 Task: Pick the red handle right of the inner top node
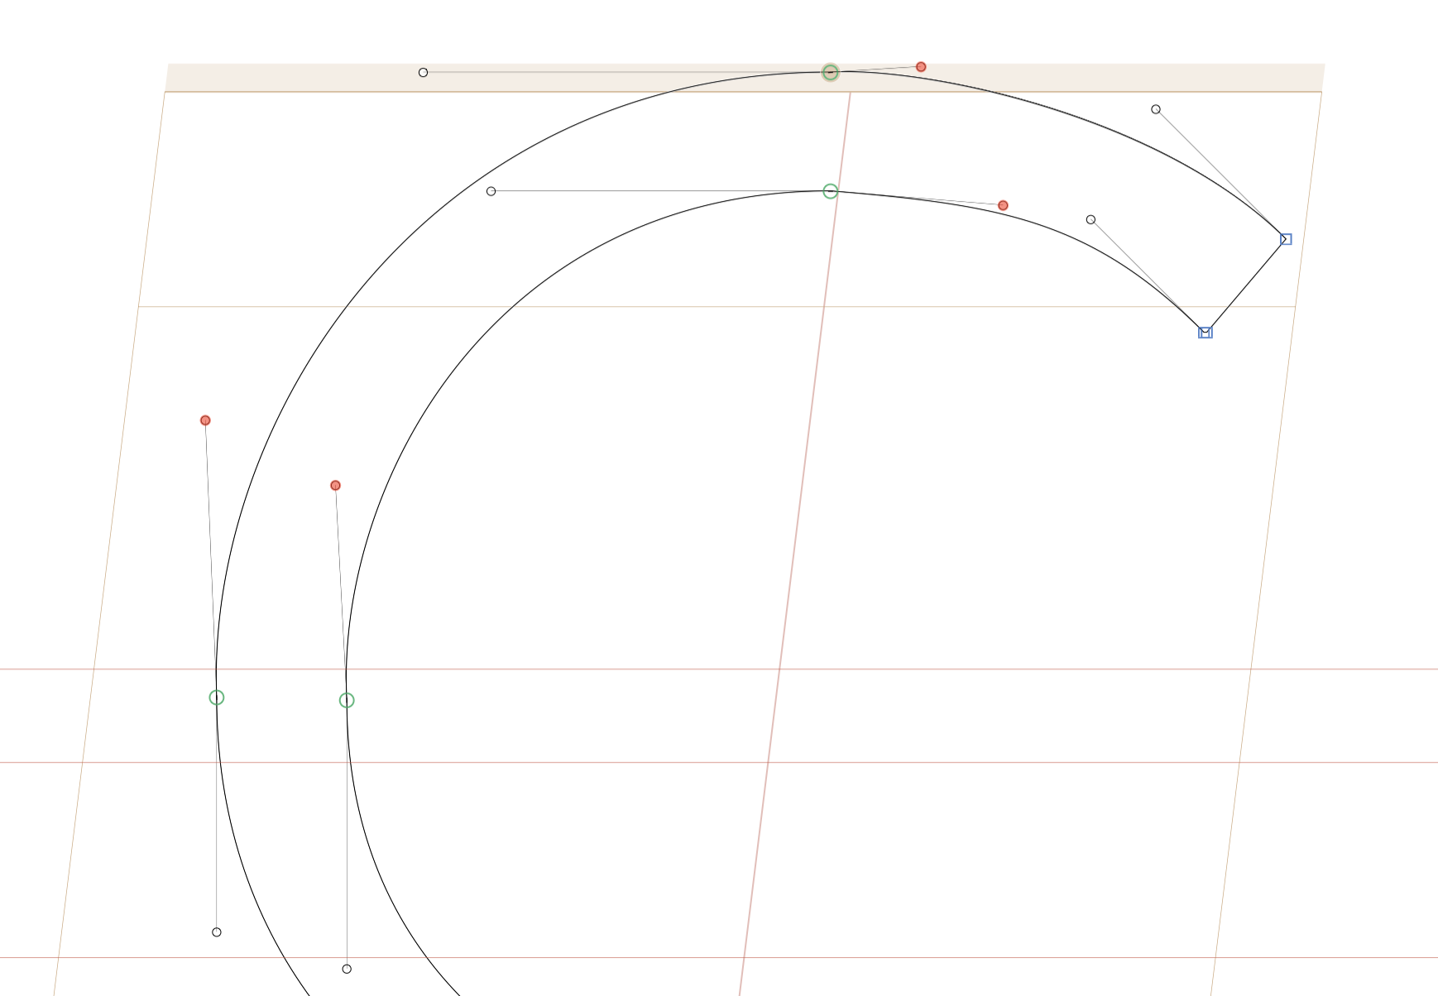1003,205
